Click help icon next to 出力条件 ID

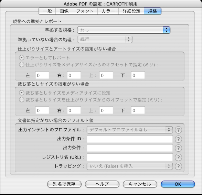coord(178,139)
